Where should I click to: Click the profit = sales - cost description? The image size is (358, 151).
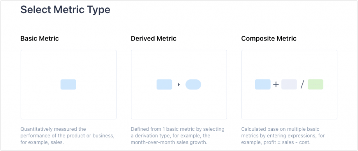(x=283, y=136)
